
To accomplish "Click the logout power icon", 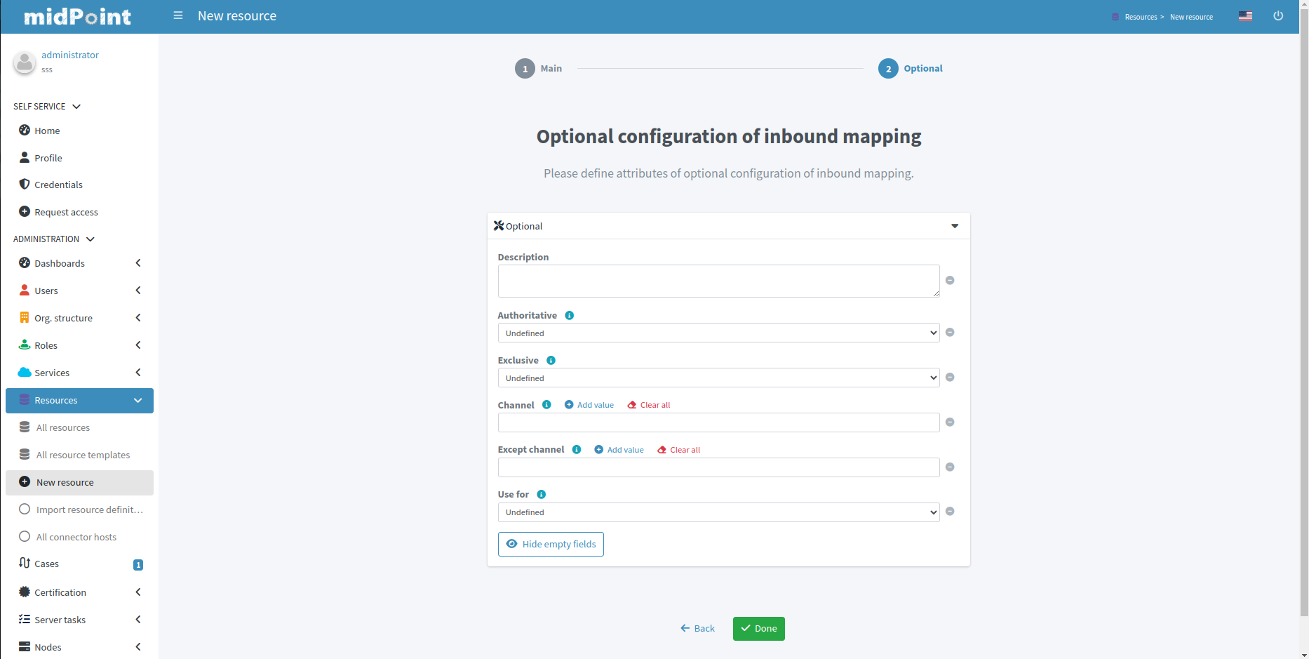I will (x=1278, y=16).
